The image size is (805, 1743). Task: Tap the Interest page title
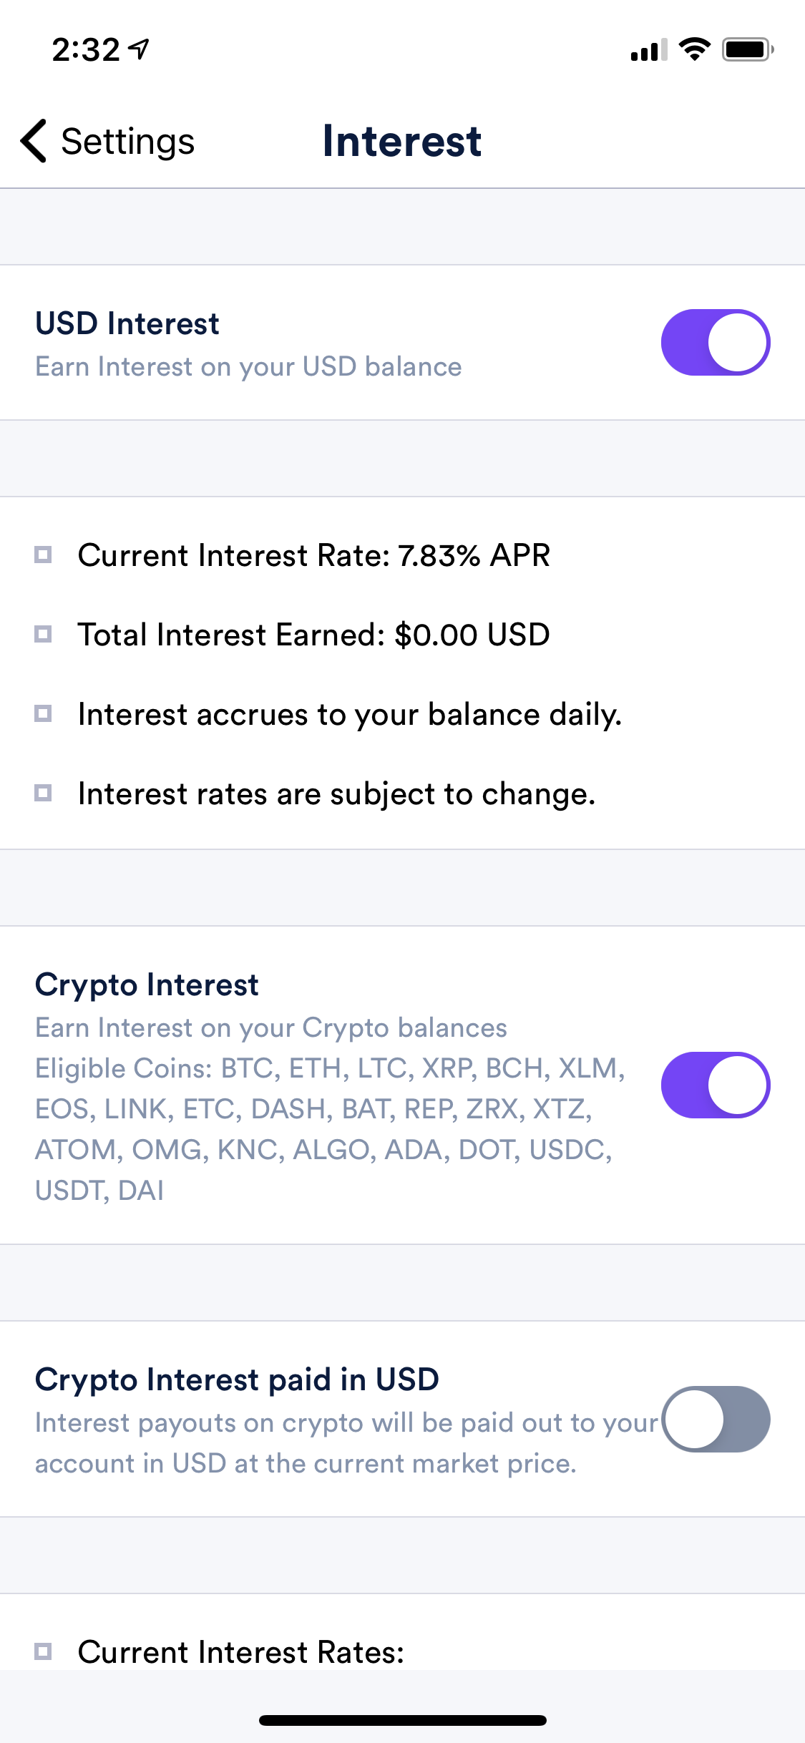402,141
